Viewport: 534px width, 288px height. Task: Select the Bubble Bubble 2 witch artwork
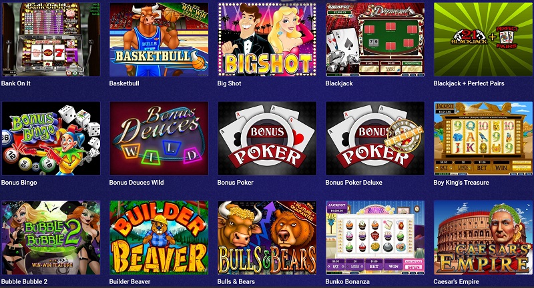51,237
